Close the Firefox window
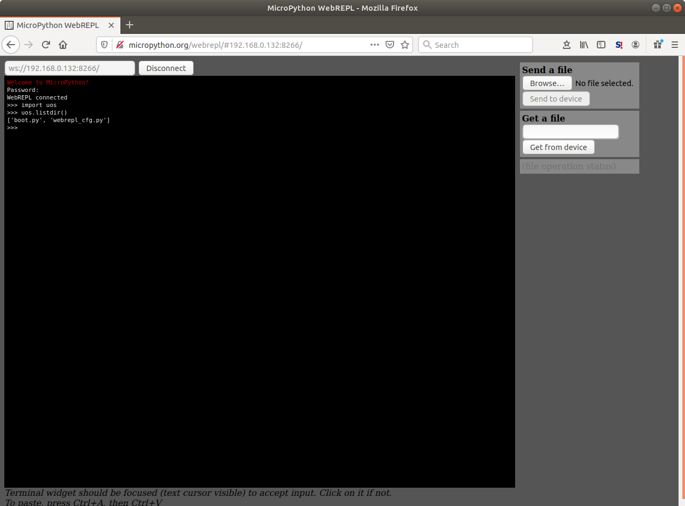 [x=677, y=8]
